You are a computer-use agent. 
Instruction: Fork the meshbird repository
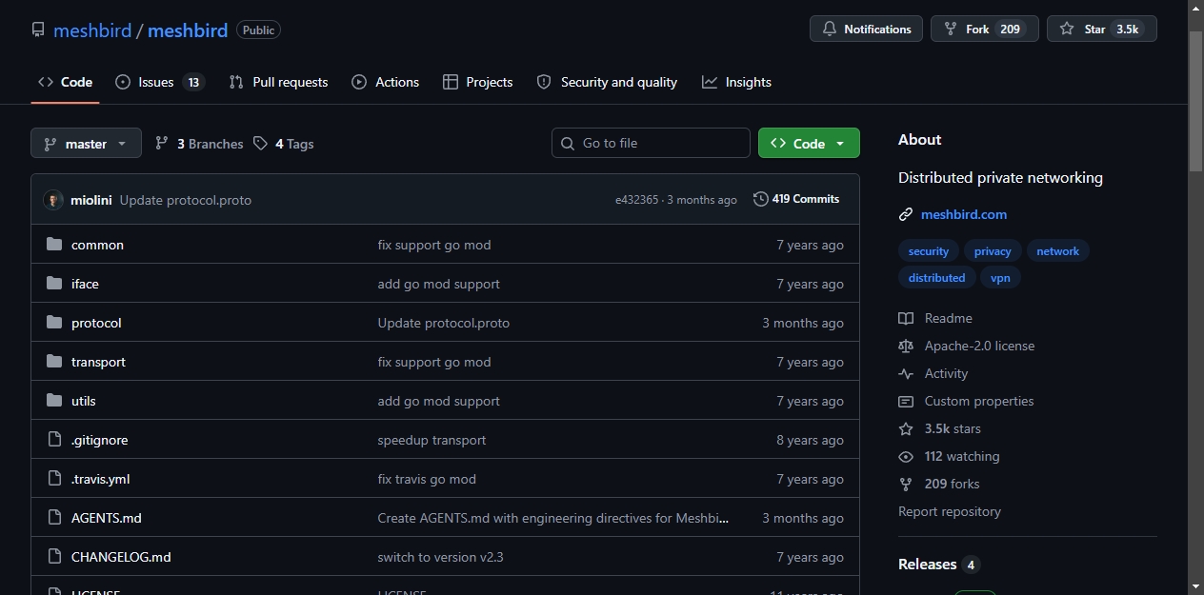(984, 29)
